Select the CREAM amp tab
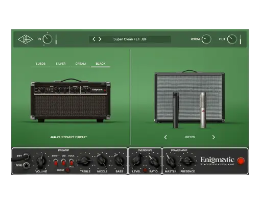The width and height of the screenshot is (260, 204). tap(81, 64)
